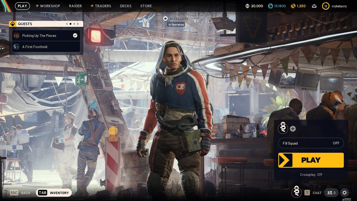Click the checkmark on Picking Up The Pieces
Screen dimensions: 357x201
(x=75, y=35)
